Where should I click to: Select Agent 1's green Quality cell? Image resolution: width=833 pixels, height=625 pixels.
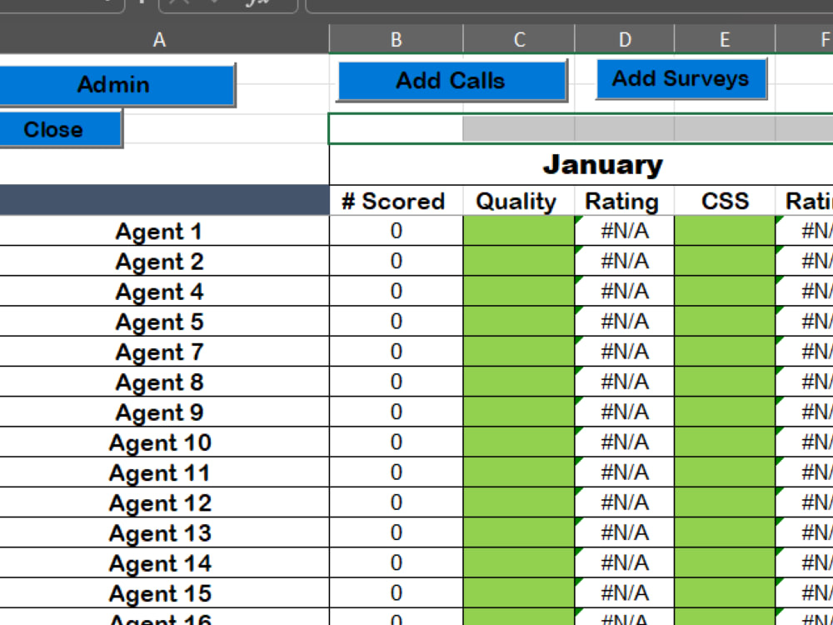(519, 231)
